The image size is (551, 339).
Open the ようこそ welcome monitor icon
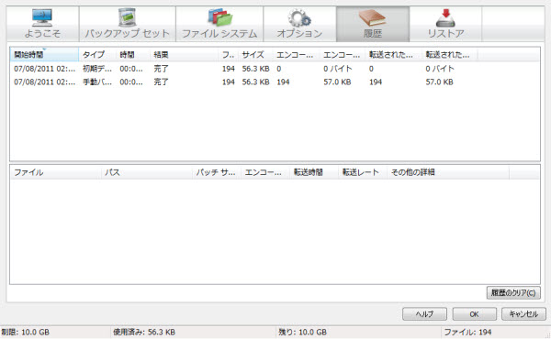pos(42,17)
